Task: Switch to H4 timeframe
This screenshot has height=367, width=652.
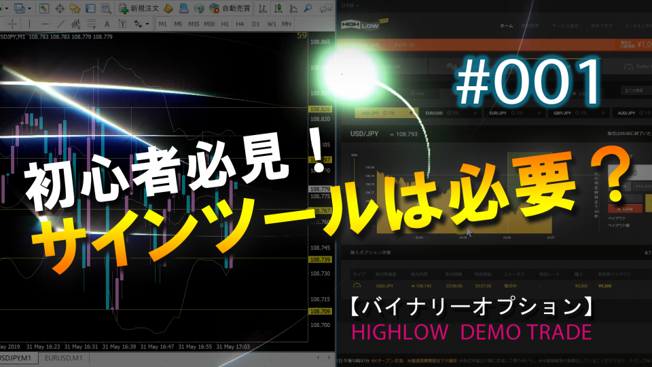Action: [240, 24]
